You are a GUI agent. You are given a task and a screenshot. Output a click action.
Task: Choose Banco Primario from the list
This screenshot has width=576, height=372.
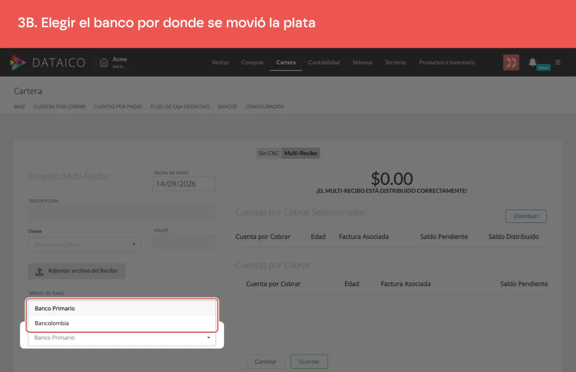[x=122, y=309]
